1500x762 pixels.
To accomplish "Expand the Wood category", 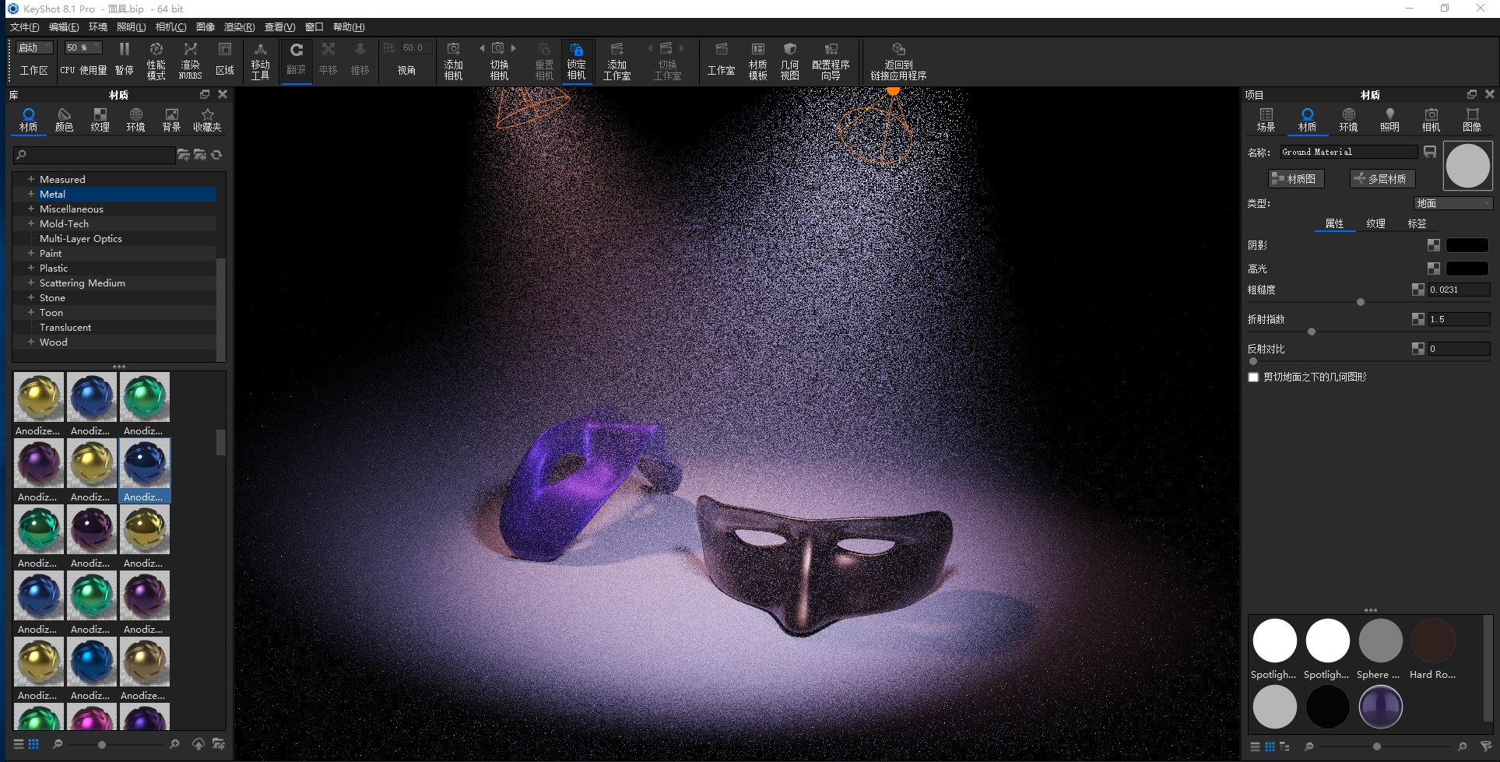I will [31, 342].
